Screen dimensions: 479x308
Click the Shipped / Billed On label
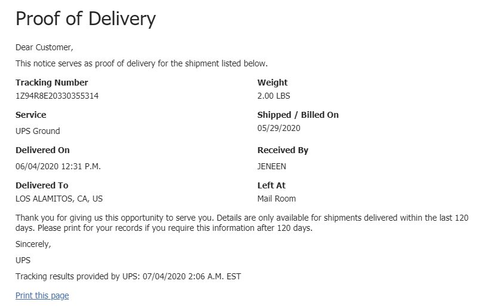tap(297, 115)
